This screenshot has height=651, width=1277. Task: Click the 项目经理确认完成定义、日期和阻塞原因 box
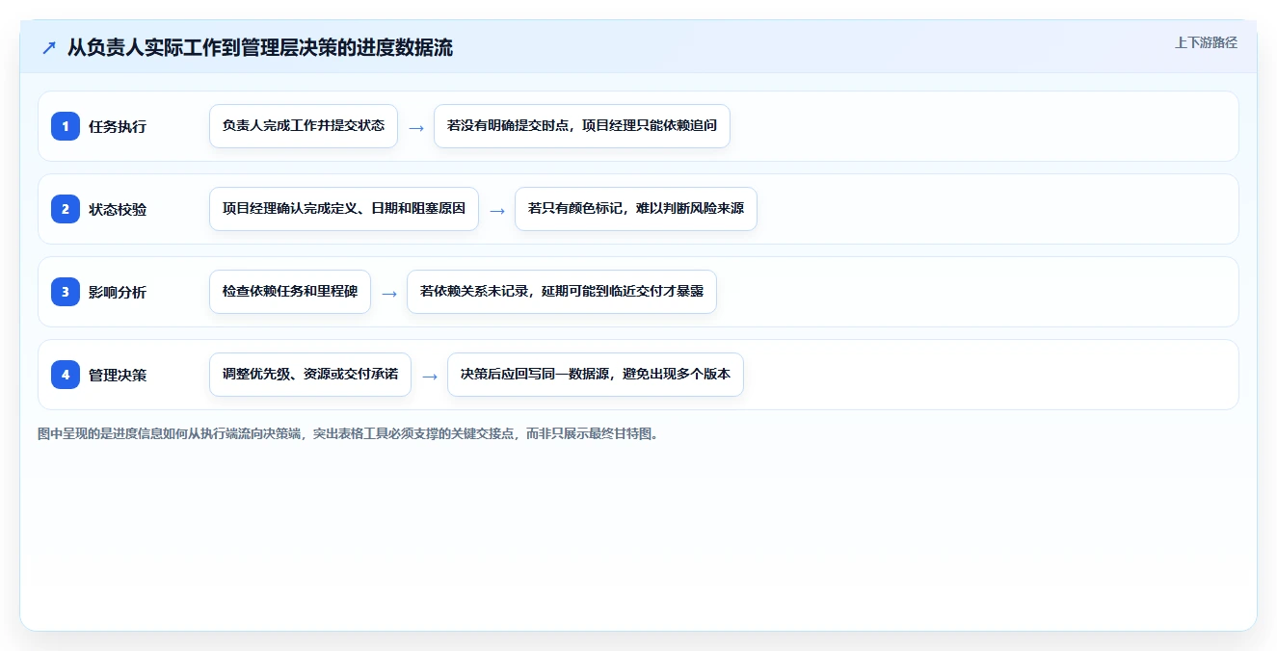[344, 209]
